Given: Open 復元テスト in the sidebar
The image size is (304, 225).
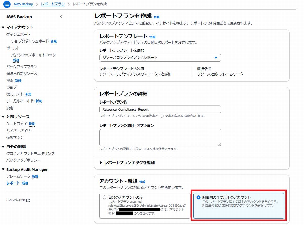Looking at the screenshot, I should pyautogui.click(x=15, y=94).
